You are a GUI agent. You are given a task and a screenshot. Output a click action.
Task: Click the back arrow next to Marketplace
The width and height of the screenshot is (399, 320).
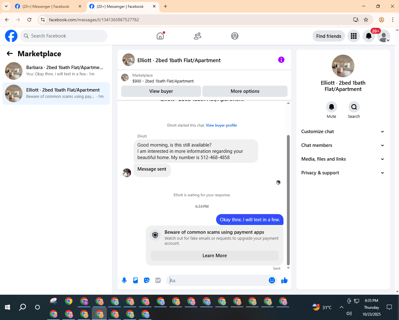(x=10, y=53)
